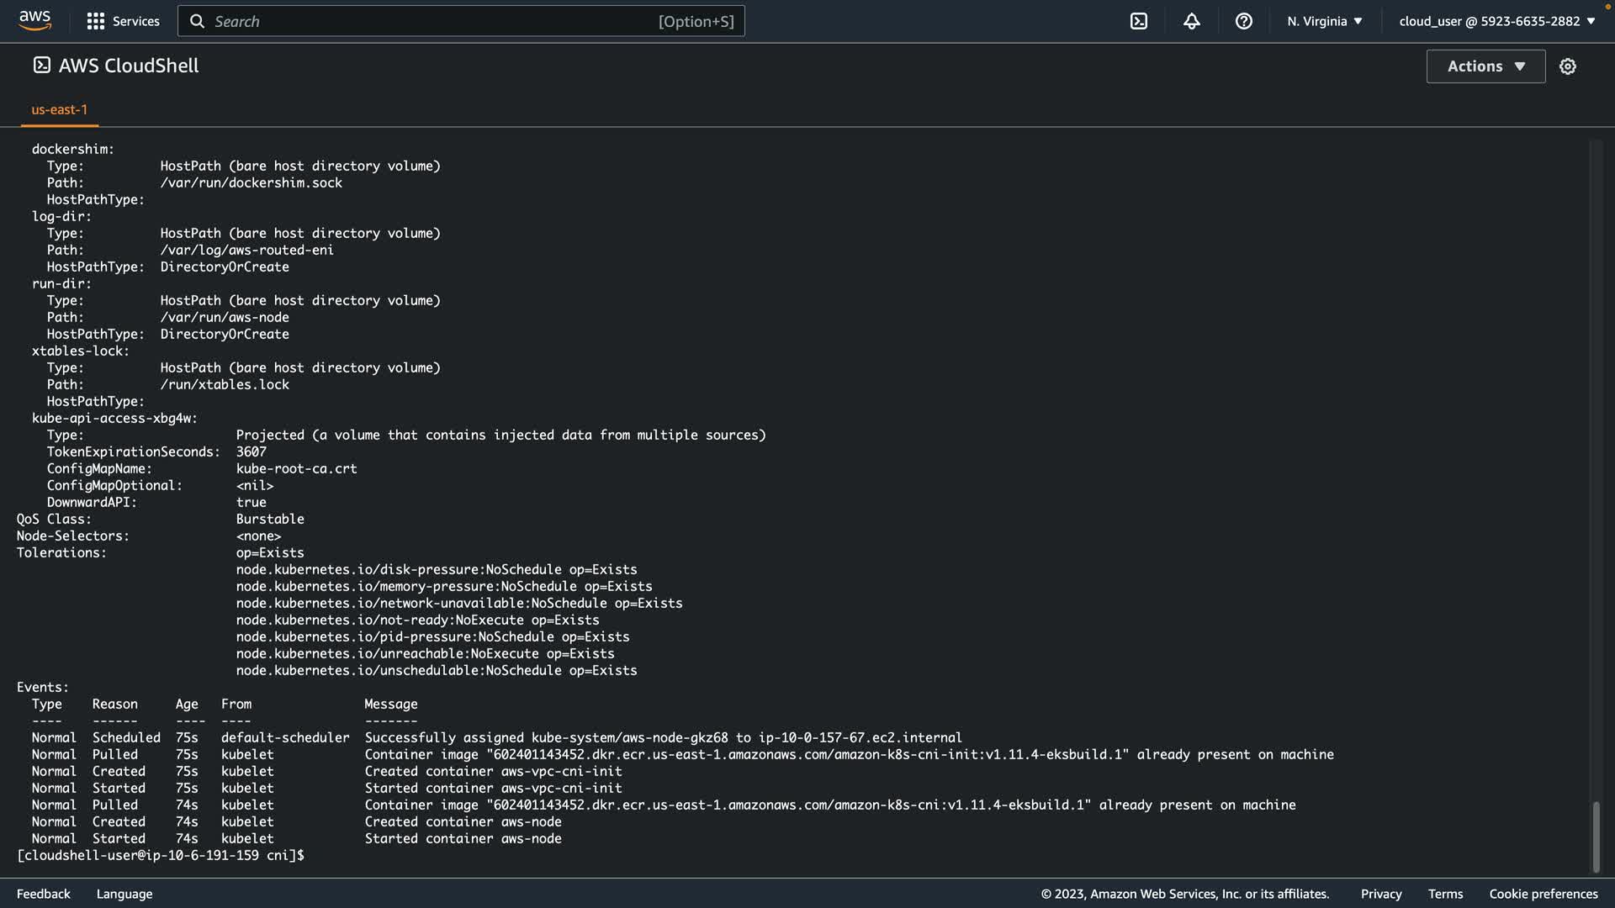Open the Terms link
This screenshot has width=1615, height=908.
tap(1445, 894)
